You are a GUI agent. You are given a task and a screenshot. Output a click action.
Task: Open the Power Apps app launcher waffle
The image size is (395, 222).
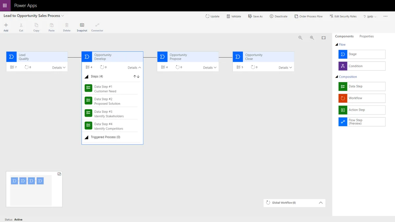(5, 6)
